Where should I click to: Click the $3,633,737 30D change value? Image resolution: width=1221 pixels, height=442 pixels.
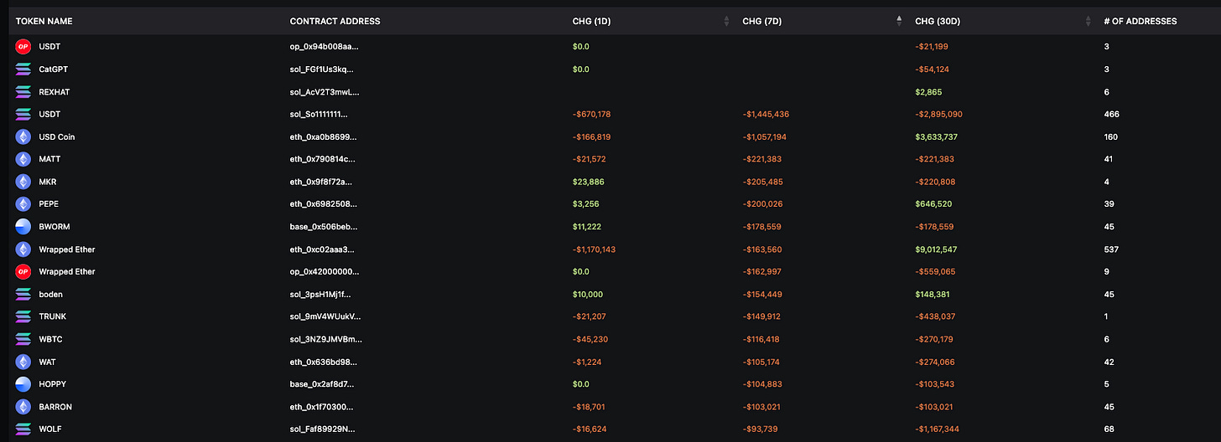pyautogui.click(x=938, y=136)
